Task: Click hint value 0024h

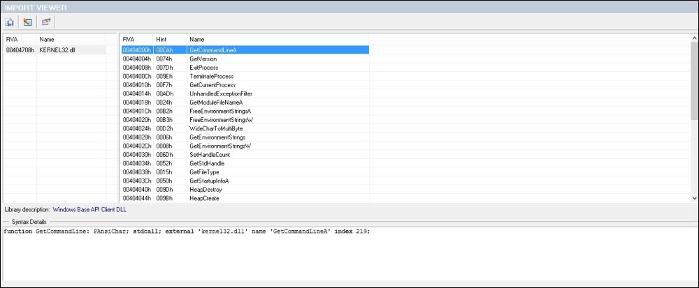Action: click(164, 103)
